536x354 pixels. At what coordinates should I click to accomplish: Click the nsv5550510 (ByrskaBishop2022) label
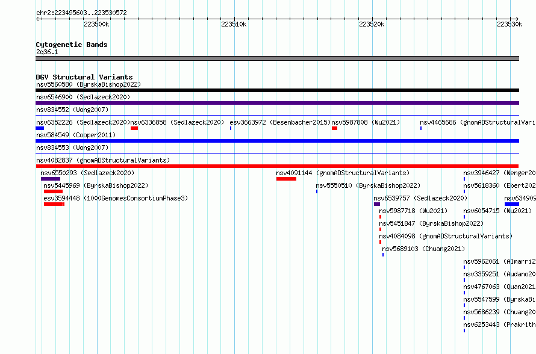367,185
